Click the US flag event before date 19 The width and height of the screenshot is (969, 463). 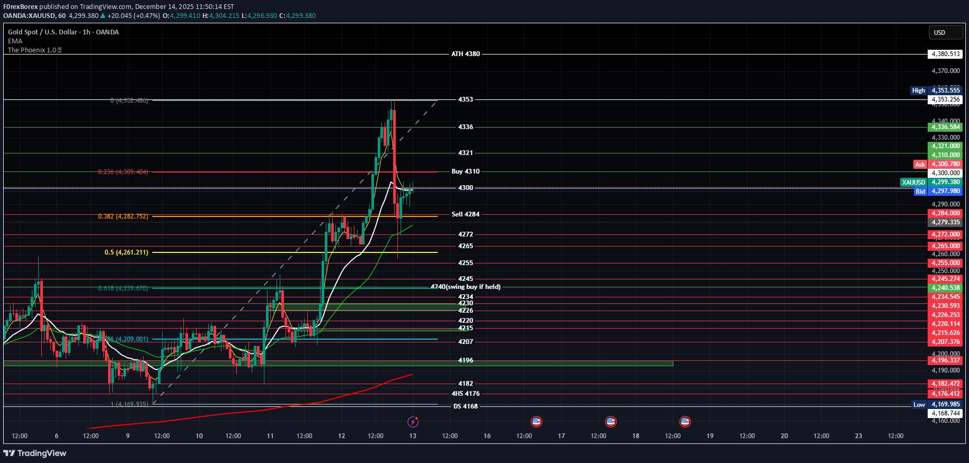[x=684, y=422]
